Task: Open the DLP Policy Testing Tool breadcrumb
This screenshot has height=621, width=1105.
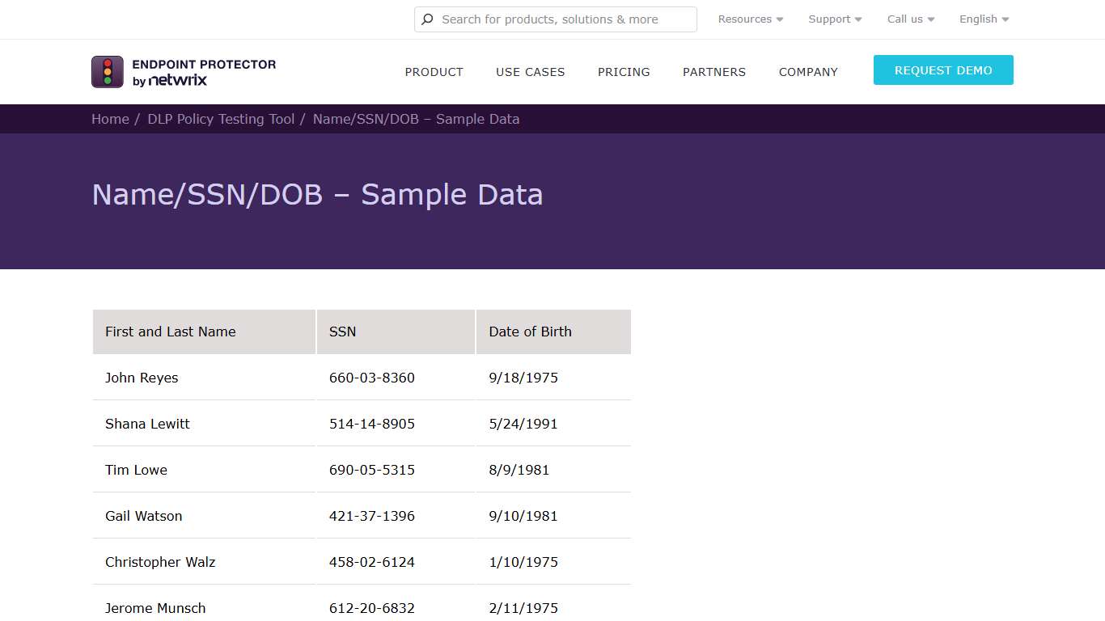Action: pos(220,119)
